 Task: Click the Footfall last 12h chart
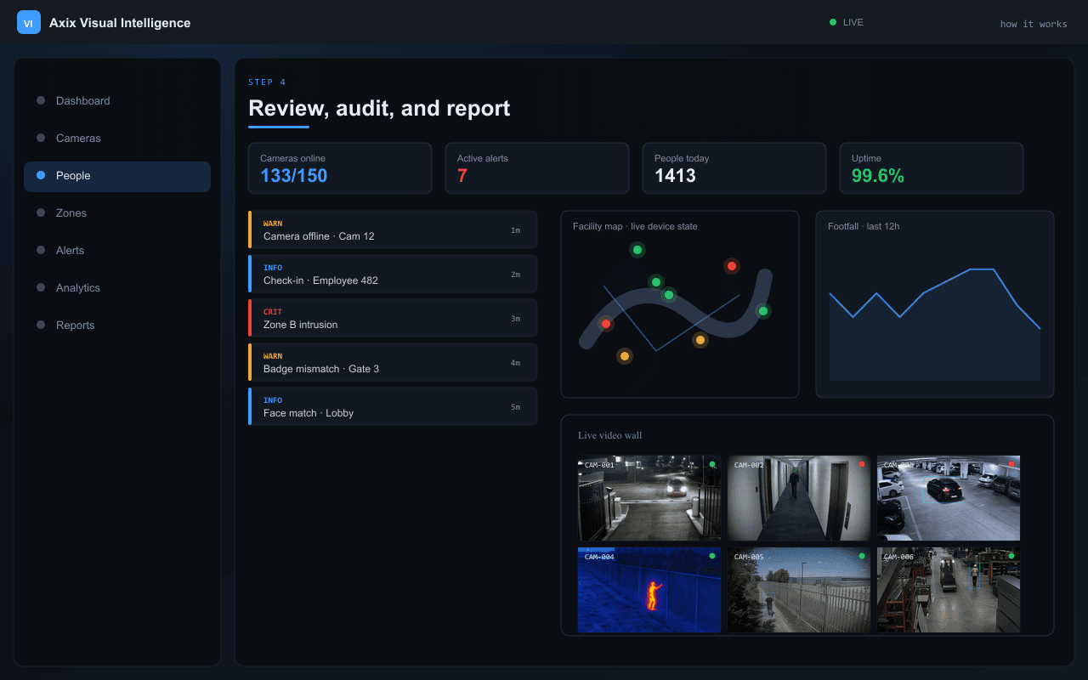pyautogui.click(x=935, y=304)
